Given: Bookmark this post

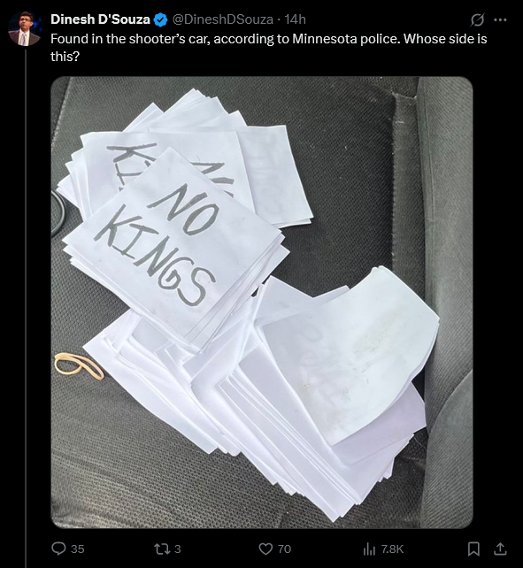Looking at the screenshot, I should coord(473,549).
